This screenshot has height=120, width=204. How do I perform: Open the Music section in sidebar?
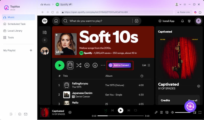[18, 17]
